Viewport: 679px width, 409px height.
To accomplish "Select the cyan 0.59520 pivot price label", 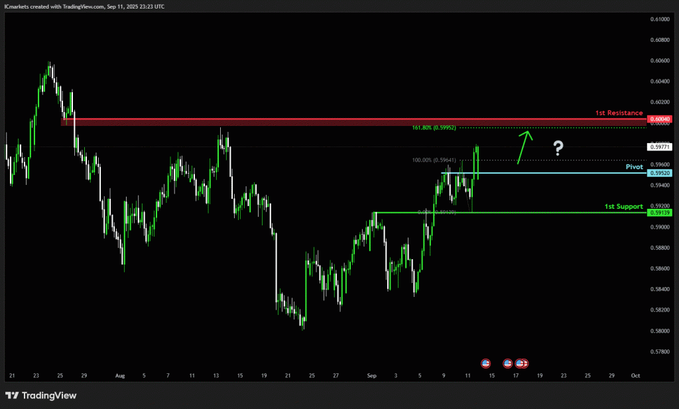I will pos(660,173).
